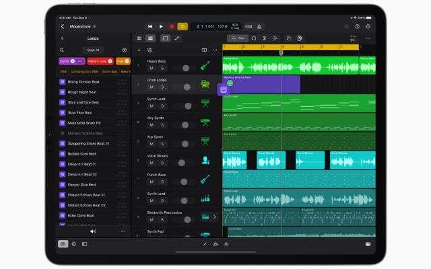The height and width of the screenshot is (269, 431).
Task: Adjust the Synth Lead volume slider
Action: (x=187, y=106)
